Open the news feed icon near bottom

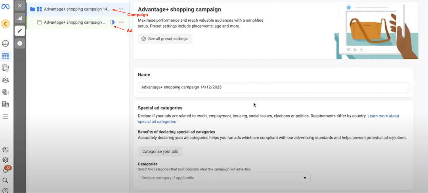[x=6, y=150]
